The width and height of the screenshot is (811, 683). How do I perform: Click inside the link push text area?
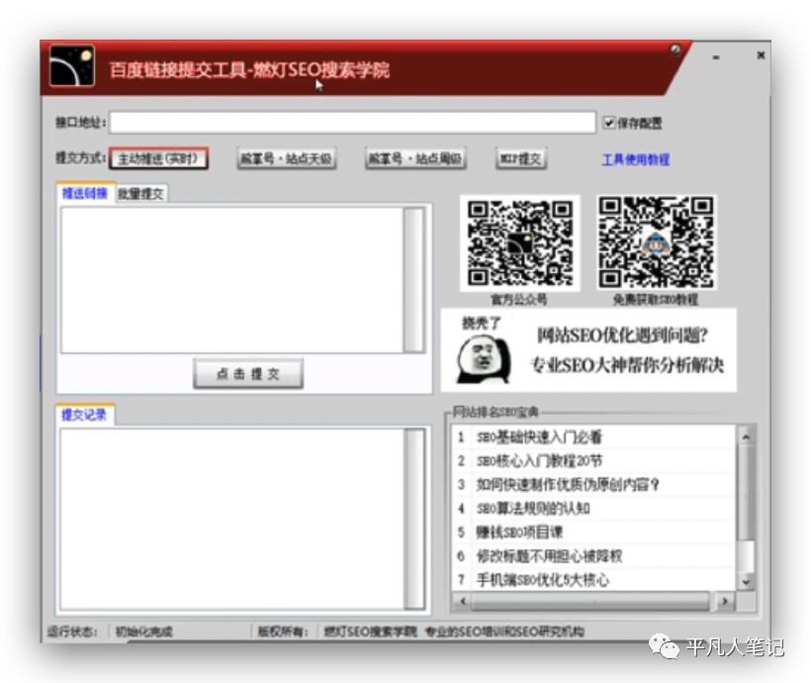232,280
